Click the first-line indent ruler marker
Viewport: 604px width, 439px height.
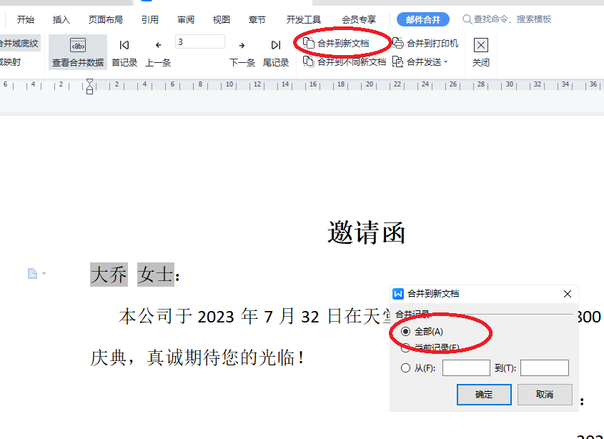click(x=90, y=82)
